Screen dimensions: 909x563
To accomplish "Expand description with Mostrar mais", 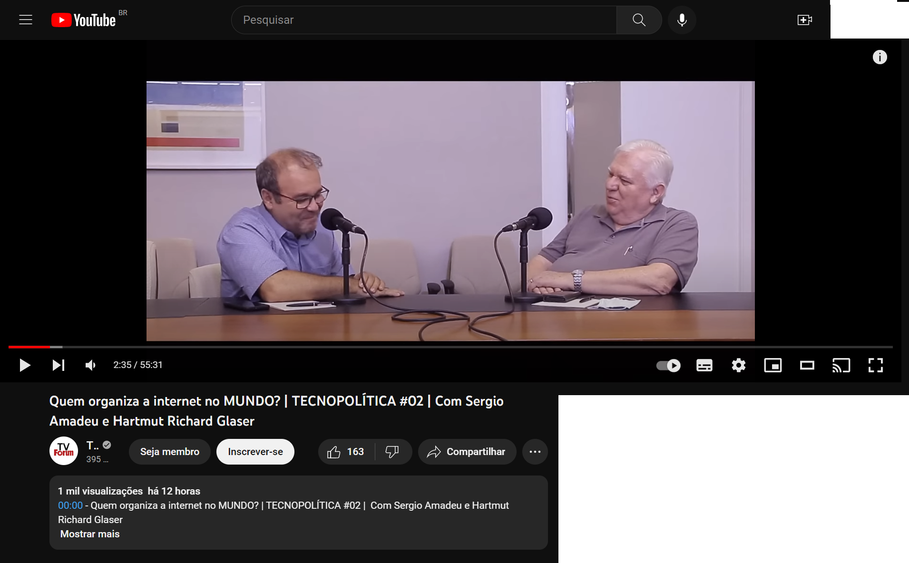I will coord(90,534).
